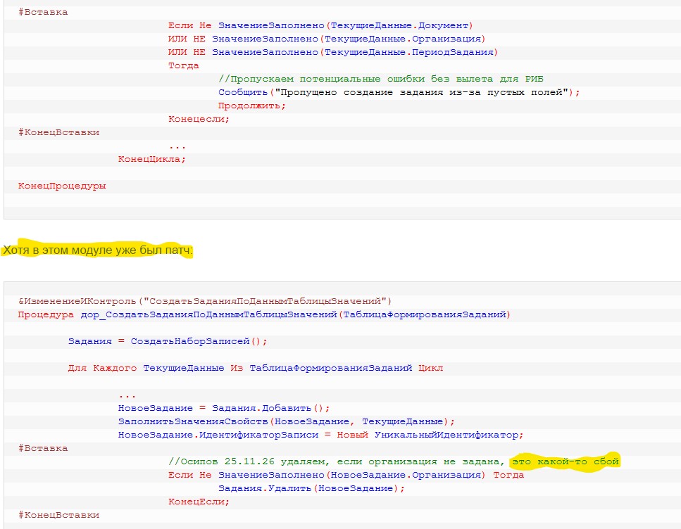Click 'Задания = СоздатьНаборЗаписей();' line

click(168, 341)
